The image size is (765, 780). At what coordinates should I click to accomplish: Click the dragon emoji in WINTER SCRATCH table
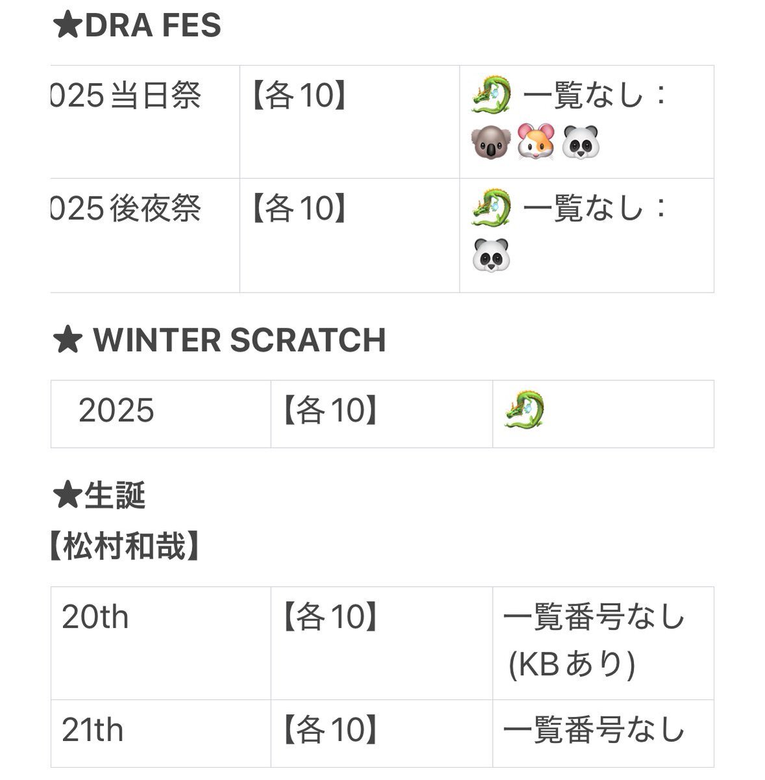(524, 411)
